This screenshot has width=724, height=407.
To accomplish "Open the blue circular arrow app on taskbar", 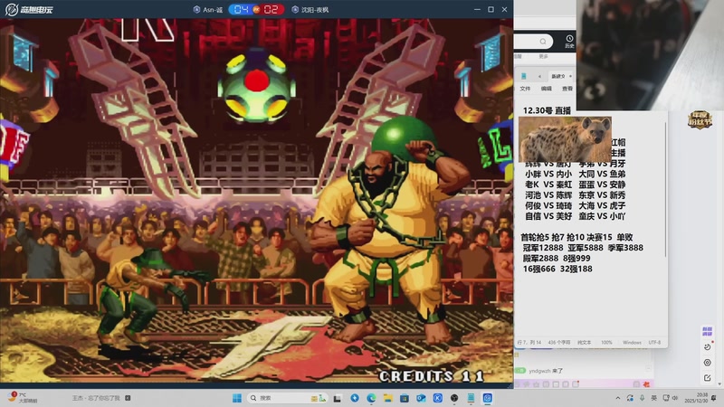I will (x=355, y=398).
